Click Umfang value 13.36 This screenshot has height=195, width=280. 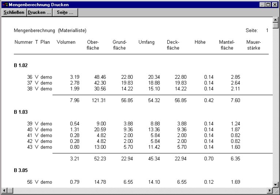point(154,130)
